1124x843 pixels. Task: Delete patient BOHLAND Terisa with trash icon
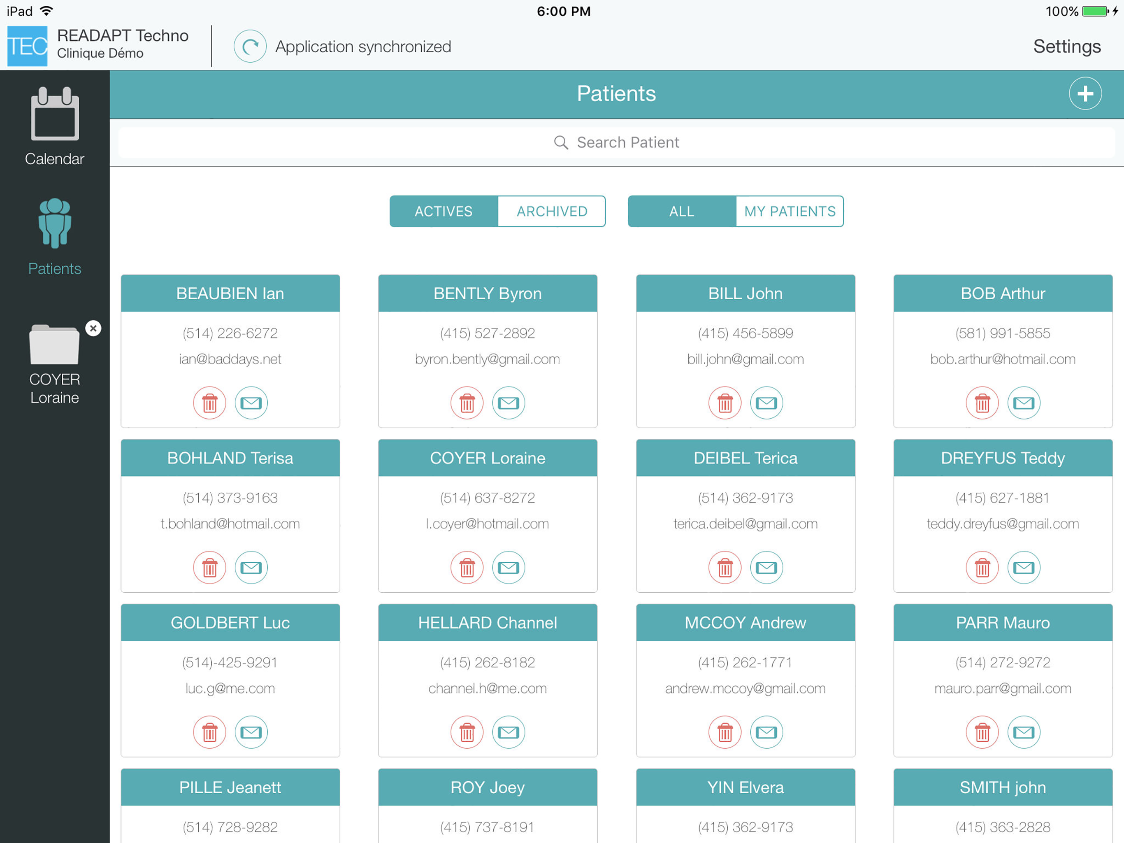click(x=209, y=568)
